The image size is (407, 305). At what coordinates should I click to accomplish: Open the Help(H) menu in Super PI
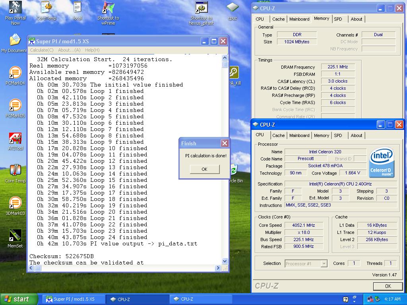tap(92, 50)
